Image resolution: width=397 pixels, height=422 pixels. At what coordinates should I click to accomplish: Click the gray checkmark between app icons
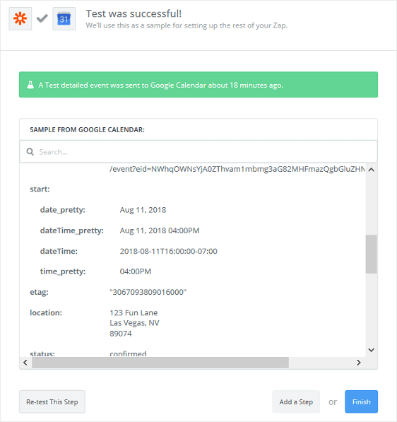pyautogui.click(x=42, y=18)
